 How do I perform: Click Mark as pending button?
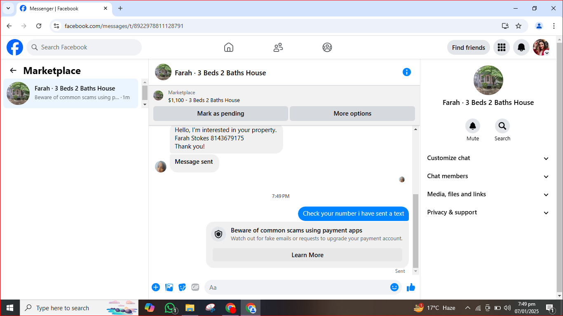(x=221, y=114)
